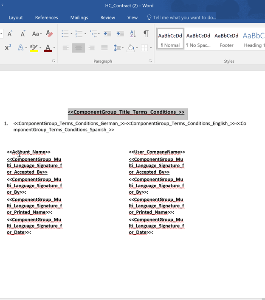Sort selected text A to Z
This screenshot has height=300, width=265.
tap(133, 33)
